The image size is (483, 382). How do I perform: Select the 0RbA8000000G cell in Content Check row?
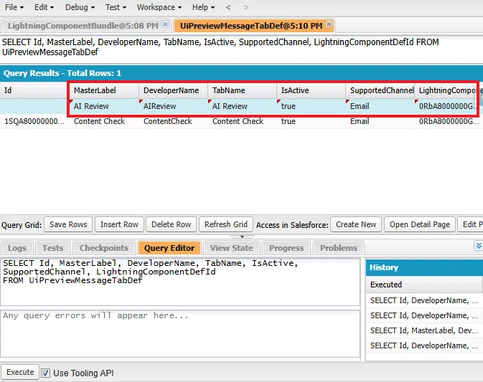coord(449,122)
